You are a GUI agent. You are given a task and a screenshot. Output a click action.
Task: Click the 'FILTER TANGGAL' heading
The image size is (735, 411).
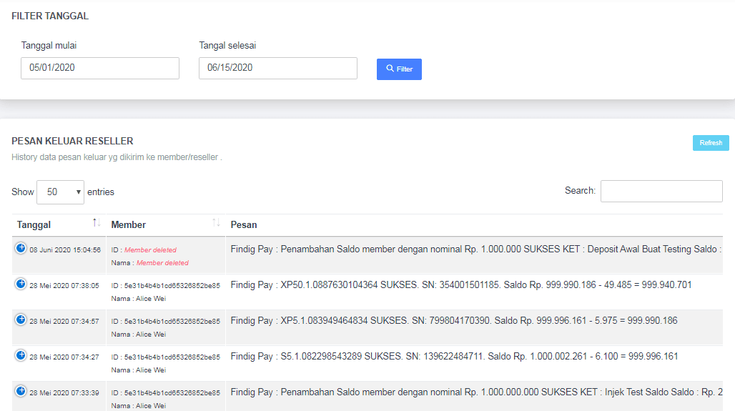point(50,16)
